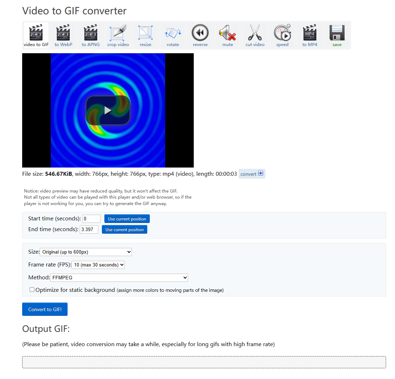
Task: Play the video preview
Action: pos(108,110)
